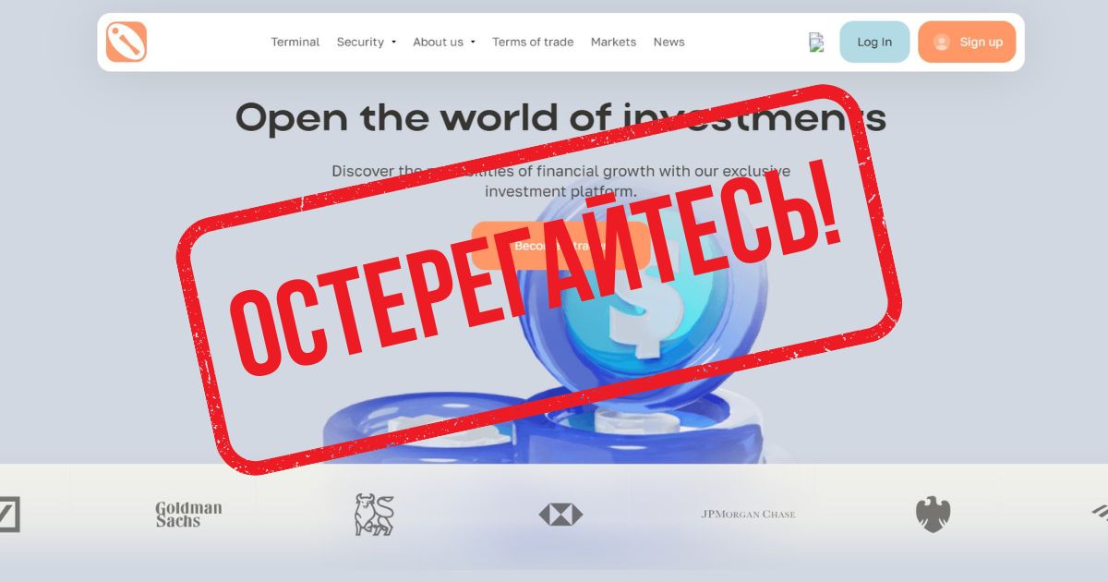Click the user avatar icon in Sign up
Viewport: 1108px width, 582px height.
click(942, 42)
